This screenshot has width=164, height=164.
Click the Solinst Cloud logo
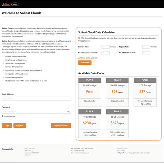10,4
